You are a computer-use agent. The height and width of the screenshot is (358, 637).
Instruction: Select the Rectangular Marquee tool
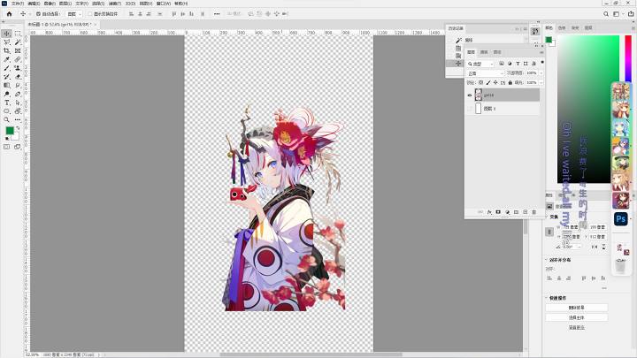click(x=18, y=34)
